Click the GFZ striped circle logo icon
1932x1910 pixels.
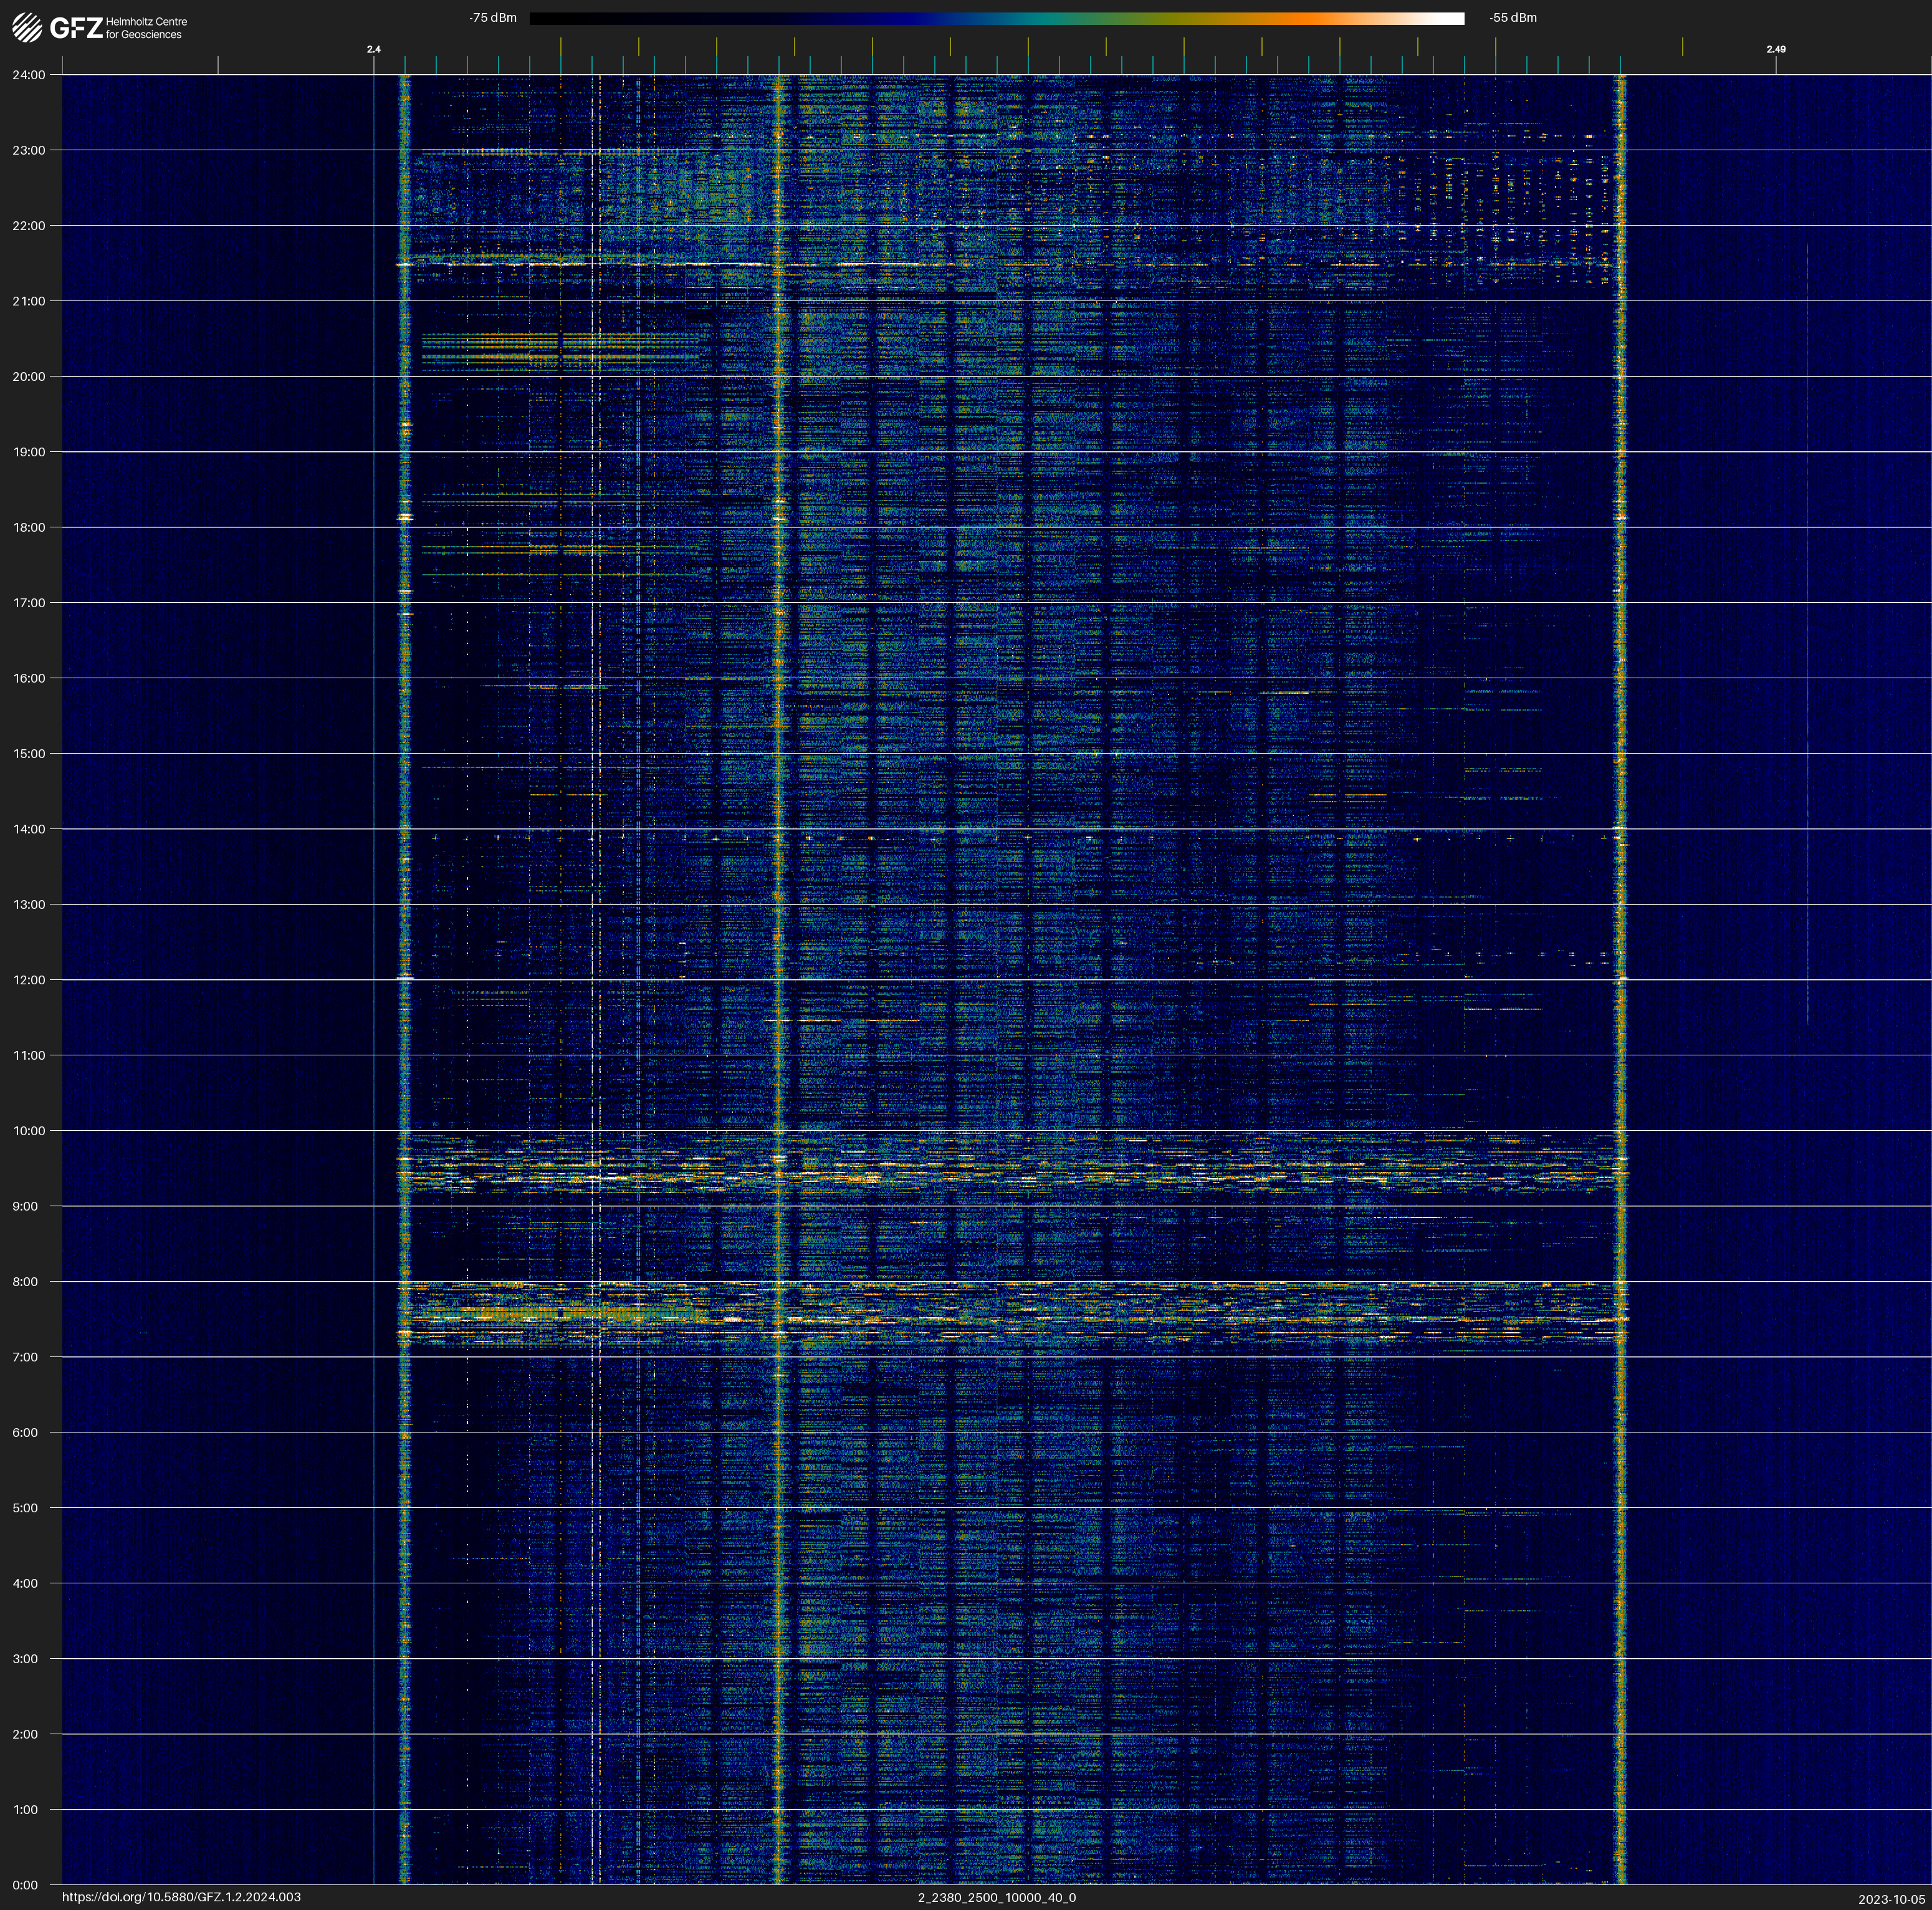(x=27, y=28)
